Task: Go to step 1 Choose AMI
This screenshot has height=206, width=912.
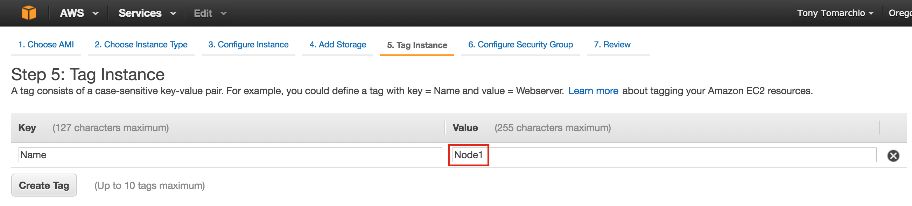Action: pos(46,45)
